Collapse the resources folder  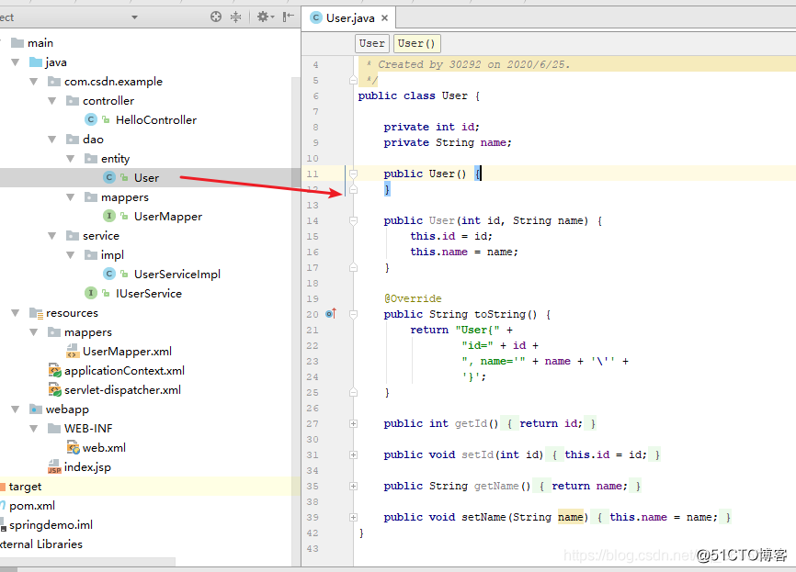[16, 313]
